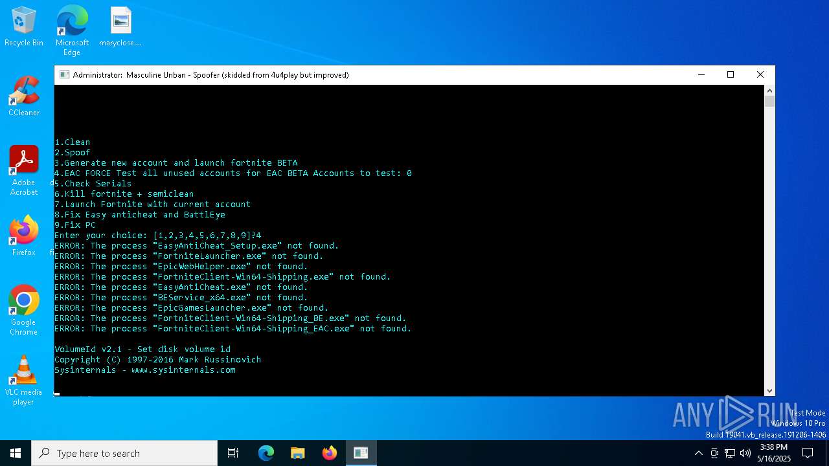Open the taskbar clock showing 3:38 PM
Image resolution: width=829 pixels, height=466 pixels.
773,453
